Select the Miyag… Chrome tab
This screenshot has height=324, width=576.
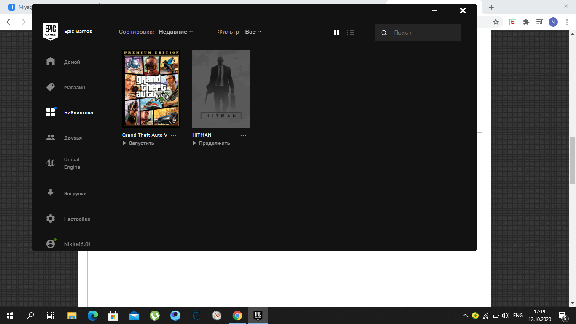[20, 7]
